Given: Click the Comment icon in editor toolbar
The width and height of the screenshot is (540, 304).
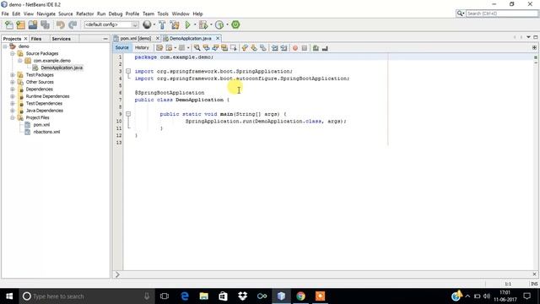Looking at the screenshot, I should [316, 48].
